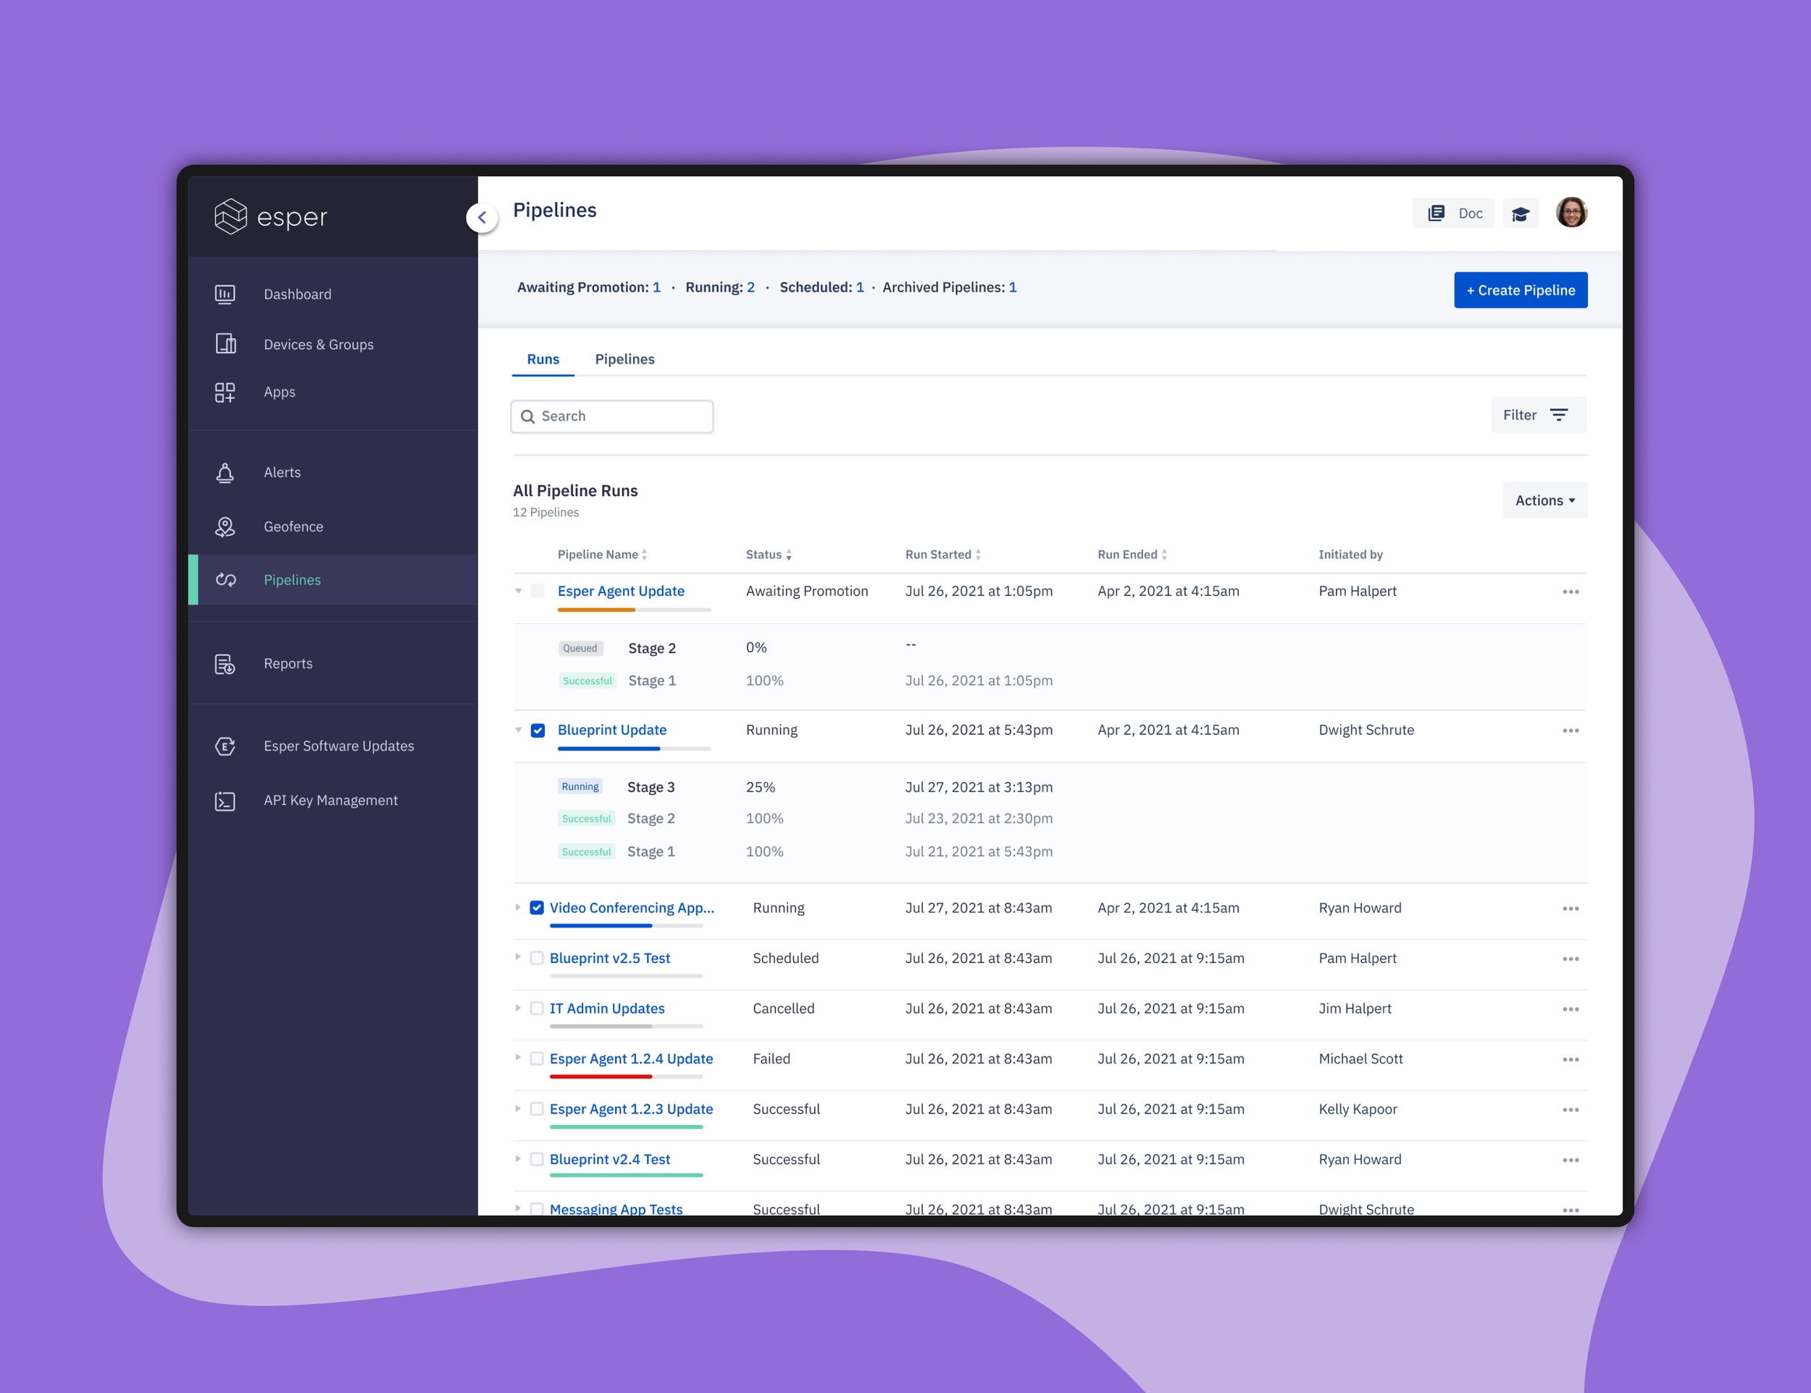
Task: Uncheck the Blueprint Update checkbox
Action: 538,730
